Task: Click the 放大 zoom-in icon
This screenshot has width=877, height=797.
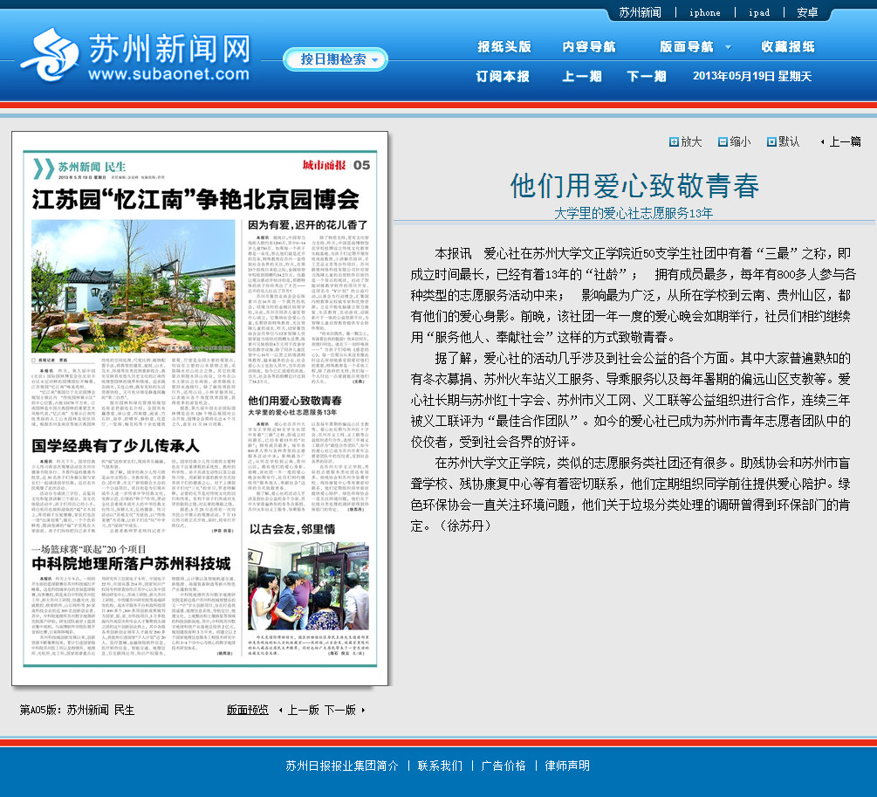Action: [674, 142]
